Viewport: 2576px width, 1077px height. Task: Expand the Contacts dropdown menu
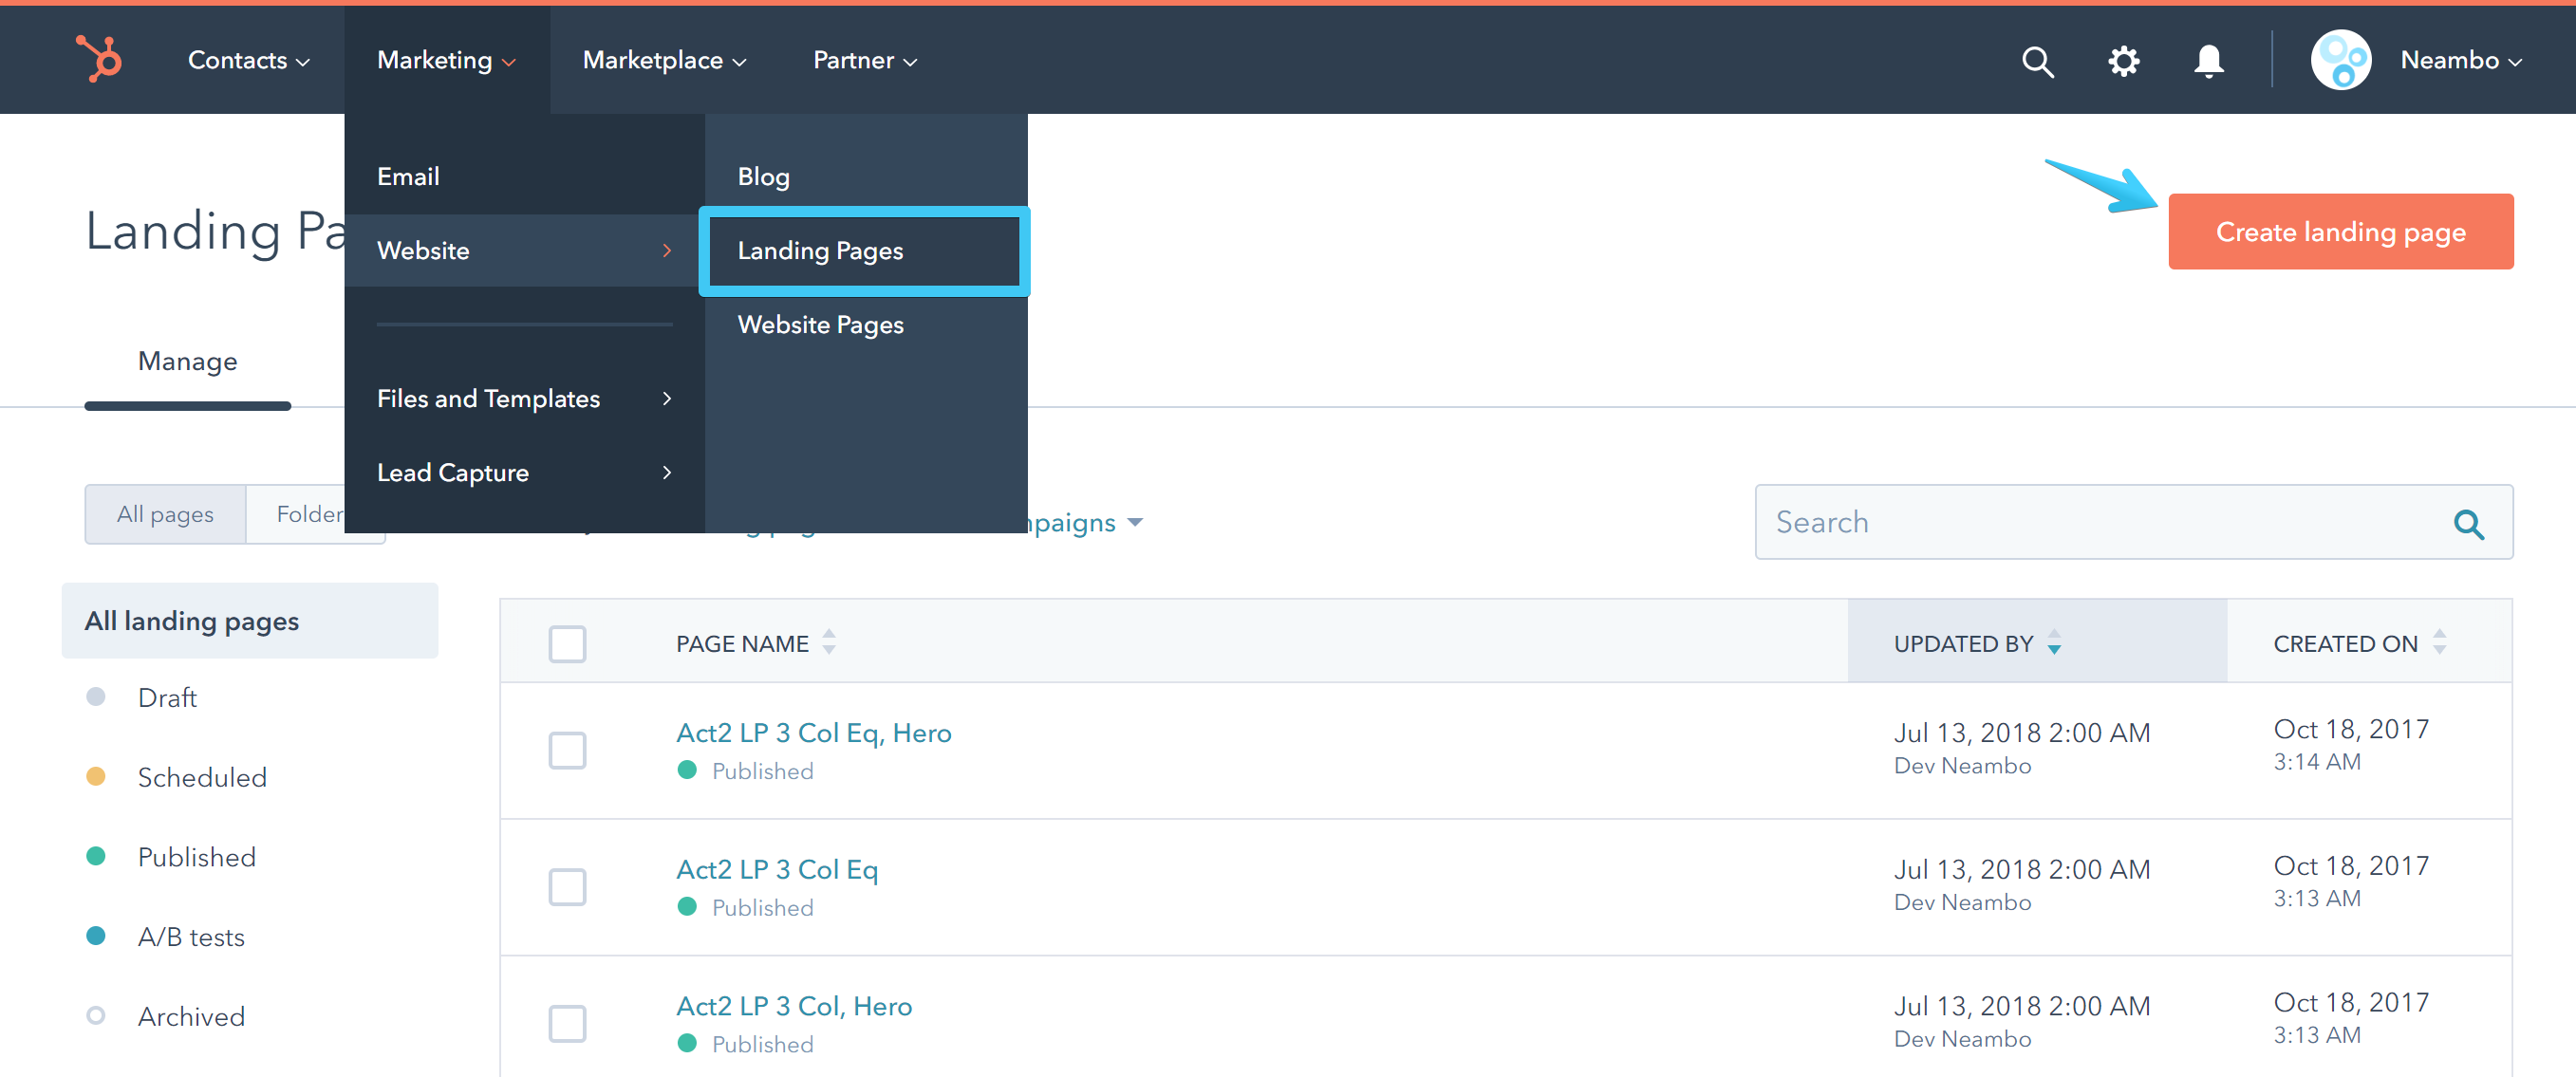click(248, 60)
